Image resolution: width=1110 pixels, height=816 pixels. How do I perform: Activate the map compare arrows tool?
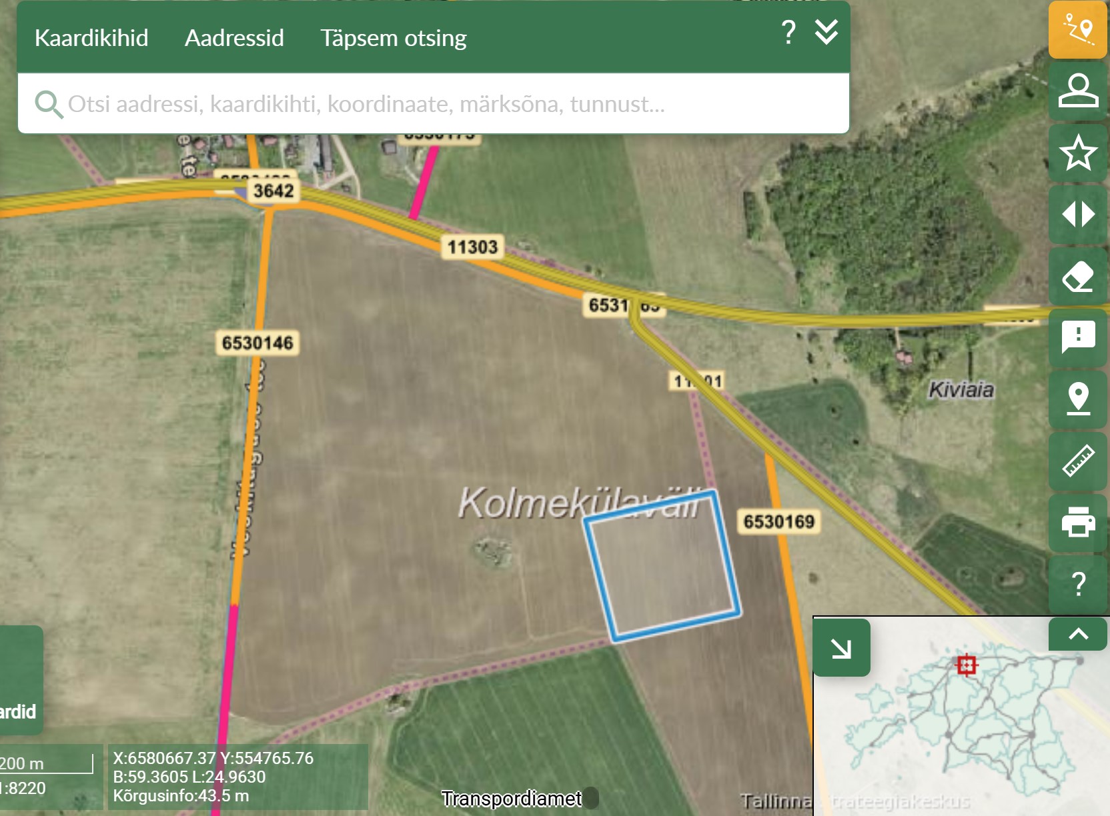[x=1078, y=215]
